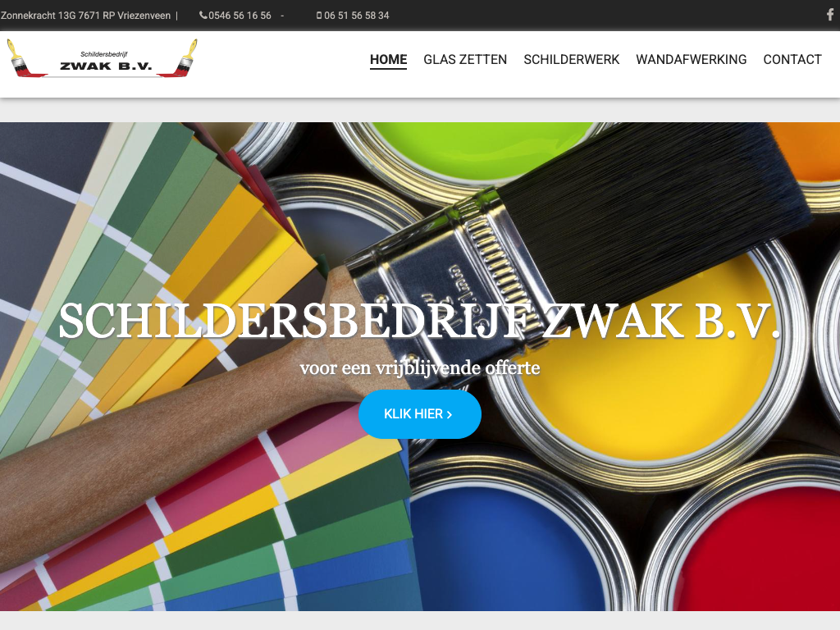Viewport: 840px width, 630px height.
Task: Click the Klik Hier button
Action: pyautogui.click(x=420, y=414)
